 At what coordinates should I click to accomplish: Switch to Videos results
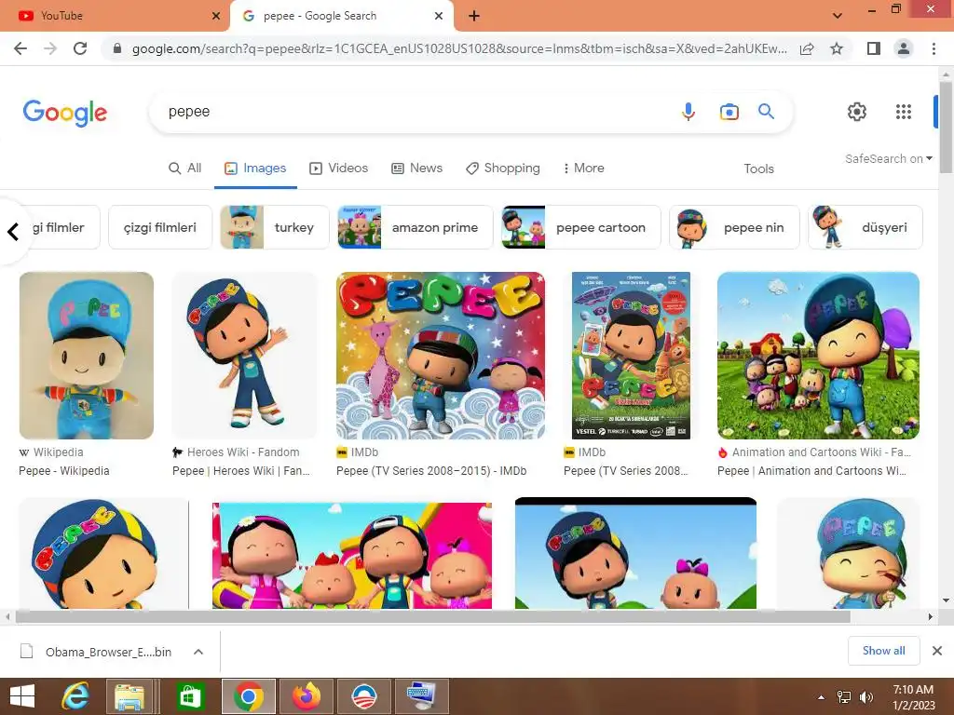[x=339, y=169]
